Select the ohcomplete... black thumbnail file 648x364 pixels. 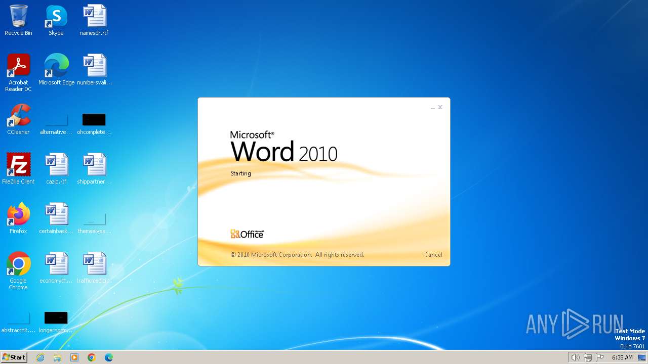click(x=94, y=123)
